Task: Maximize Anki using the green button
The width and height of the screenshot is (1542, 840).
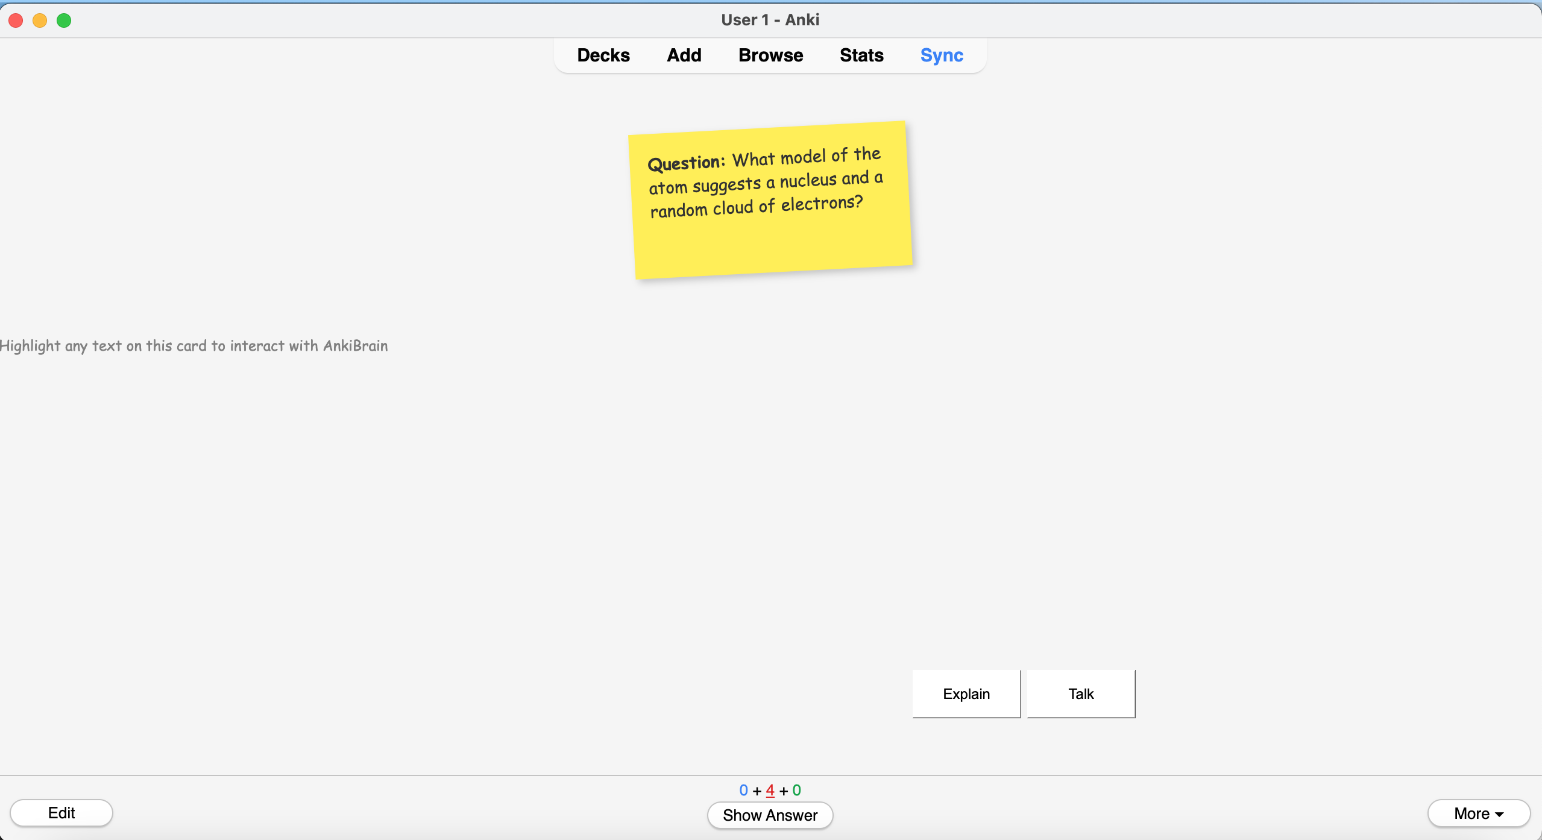Action: click(x=64, y=20)
